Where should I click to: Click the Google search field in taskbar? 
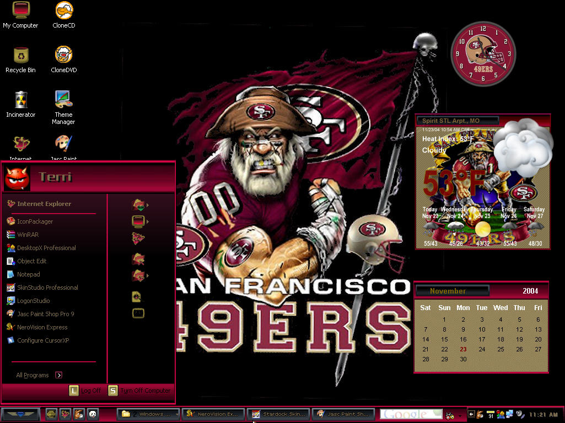pyautogui.click(x=411, y=414)
